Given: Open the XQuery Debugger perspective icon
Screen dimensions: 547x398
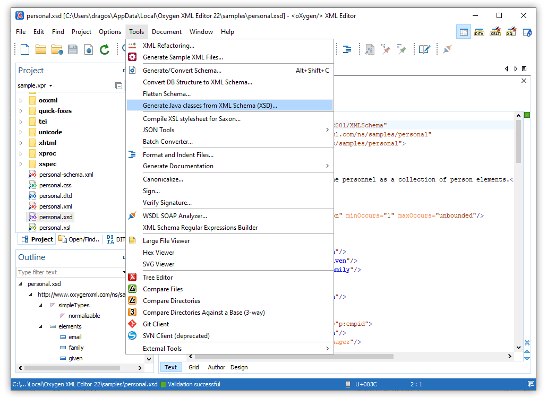Looking at the screenshot, I should [x=511, y=32].
